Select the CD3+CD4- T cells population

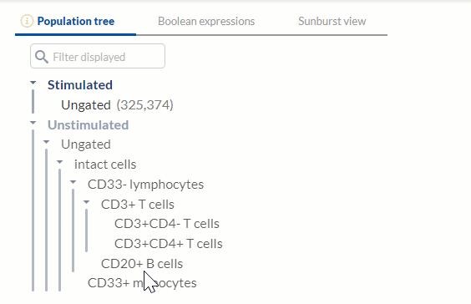(x=167, y=224)
